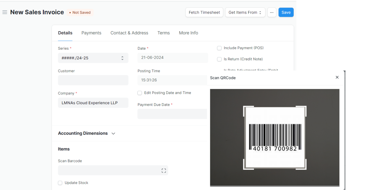Click the New Sales Invoice title
The image size is (366, 190).
point(37,12)
